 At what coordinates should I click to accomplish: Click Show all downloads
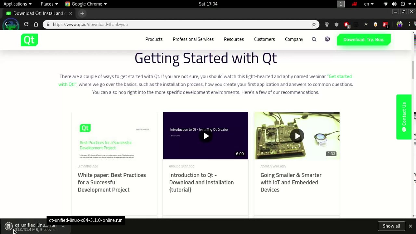[391, 226]
